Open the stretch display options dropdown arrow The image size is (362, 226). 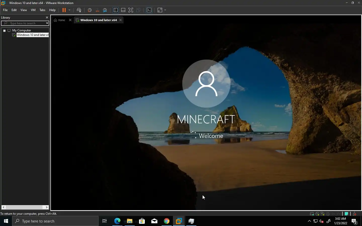[x=165, y=10]
